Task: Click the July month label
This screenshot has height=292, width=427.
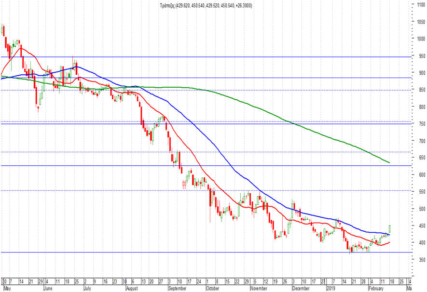Action: [x=87, y=288]
